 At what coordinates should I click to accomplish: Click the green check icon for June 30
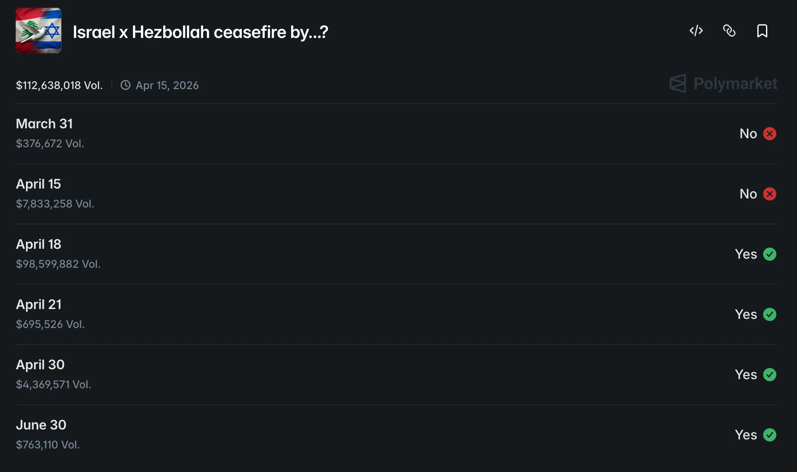[x=770, y=435]
